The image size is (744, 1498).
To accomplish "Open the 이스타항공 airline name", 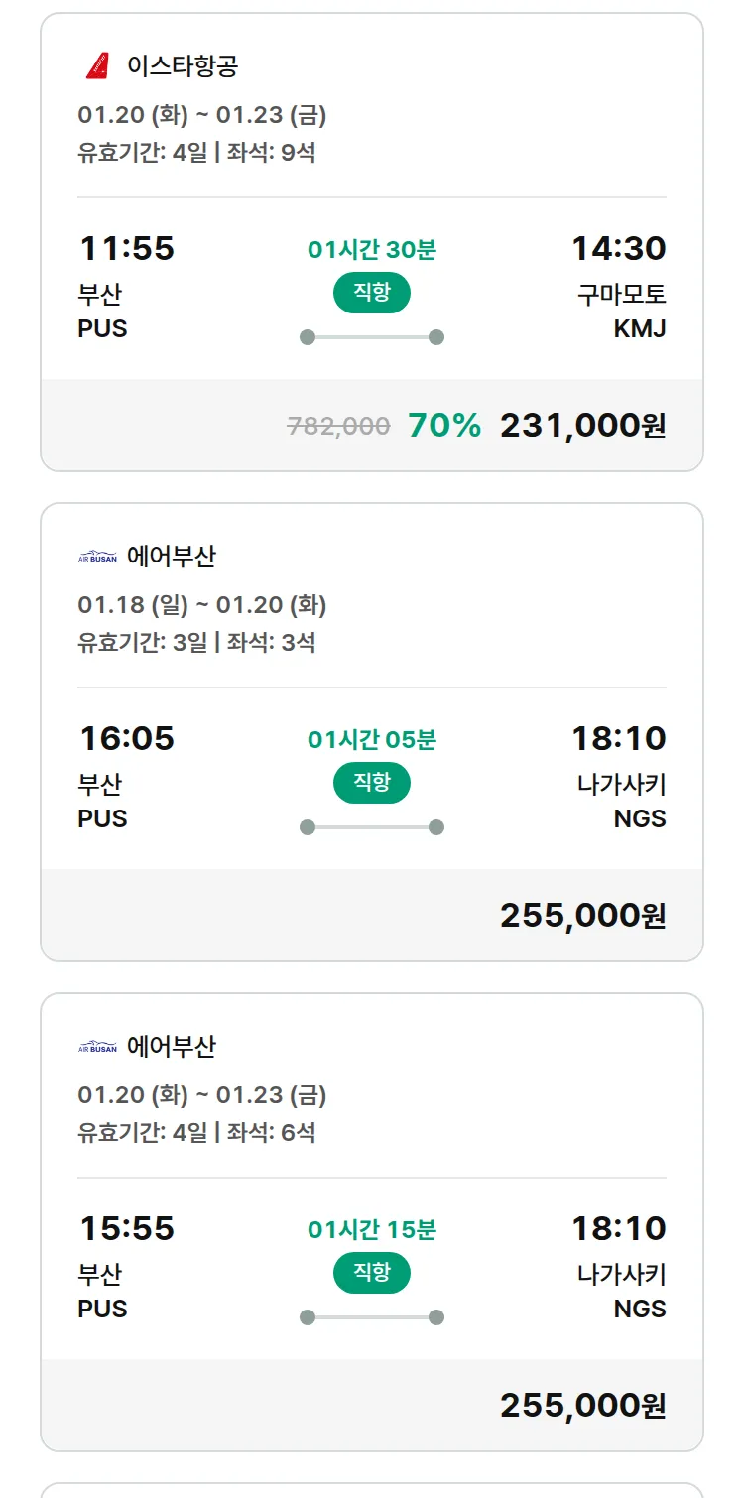I will [183, 66].
